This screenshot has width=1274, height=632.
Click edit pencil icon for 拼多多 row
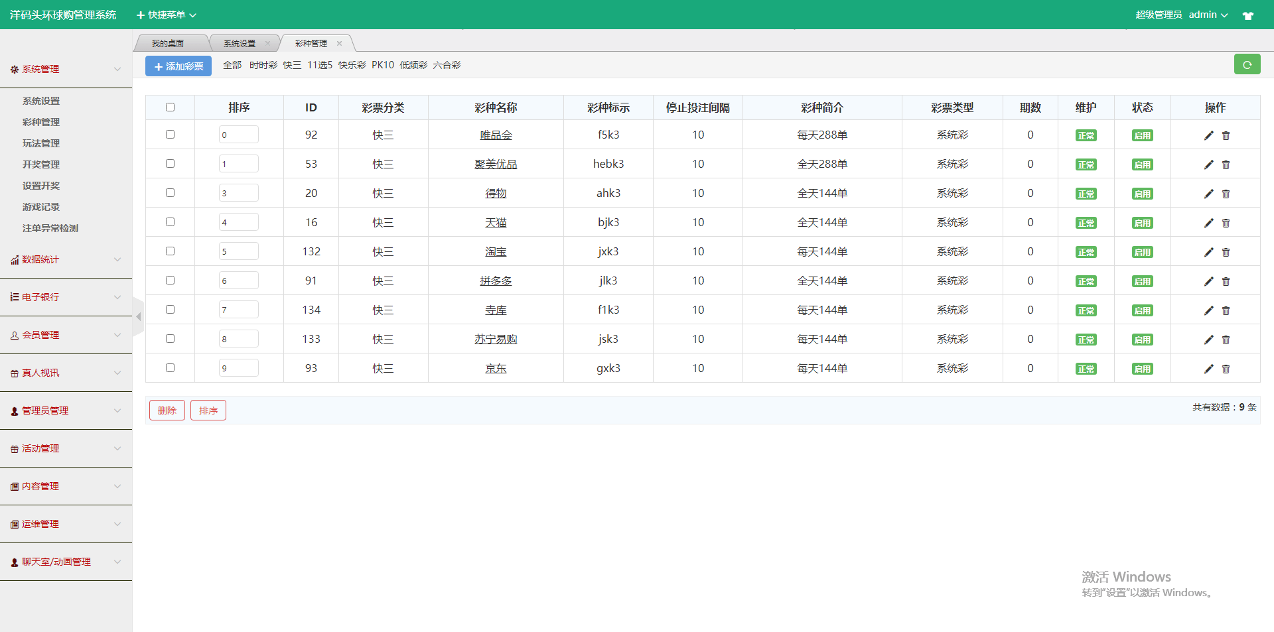(1208, 281)
